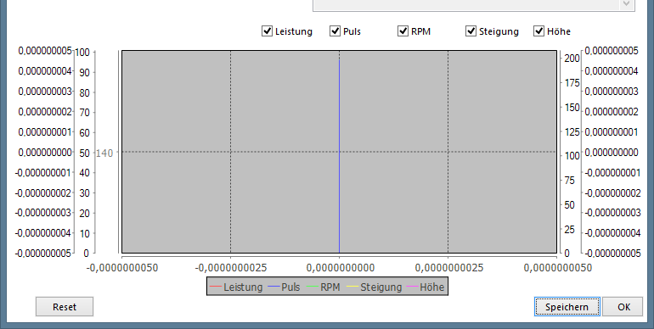Disable the RPM checkbox
This screenshot has height=329, width=654.
point(403,31)
